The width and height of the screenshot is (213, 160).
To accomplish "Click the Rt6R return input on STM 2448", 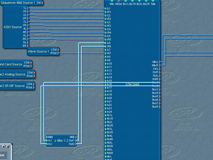I will [106, 153].
